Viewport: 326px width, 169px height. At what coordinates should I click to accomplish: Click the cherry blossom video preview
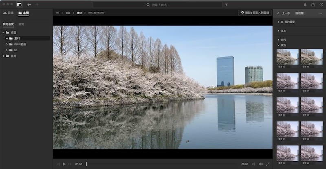163,87
